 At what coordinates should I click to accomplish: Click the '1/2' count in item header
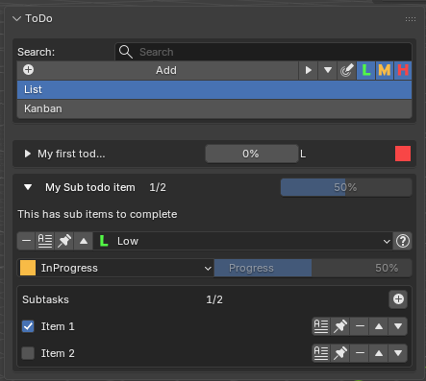(158, 187)
